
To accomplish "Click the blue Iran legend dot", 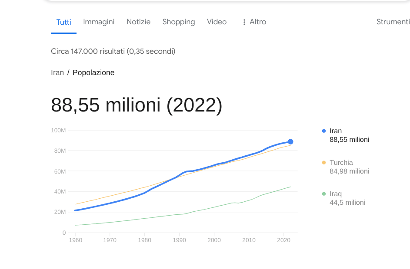I will pos(324,131).
